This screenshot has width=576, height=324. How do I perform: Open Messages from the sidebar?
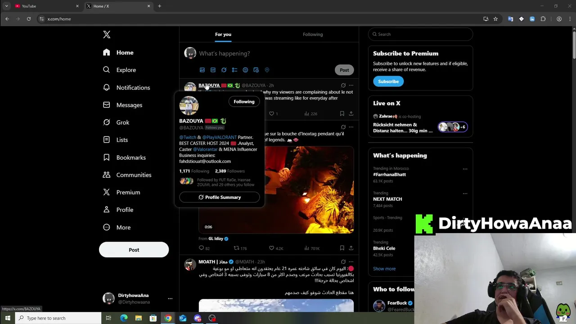(x=122, y=105)
